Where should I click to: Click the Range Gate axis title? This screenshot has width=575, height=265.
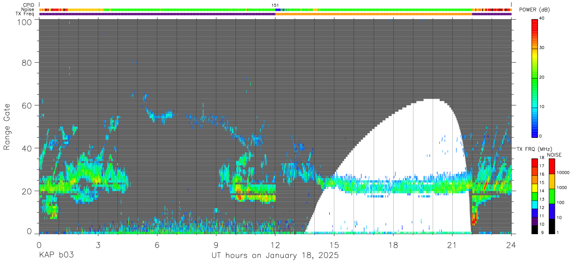tap(7, 127)
